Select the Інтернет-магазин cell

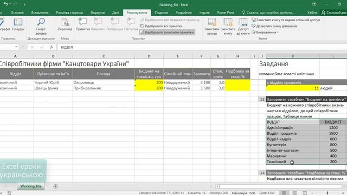point(293,150)
